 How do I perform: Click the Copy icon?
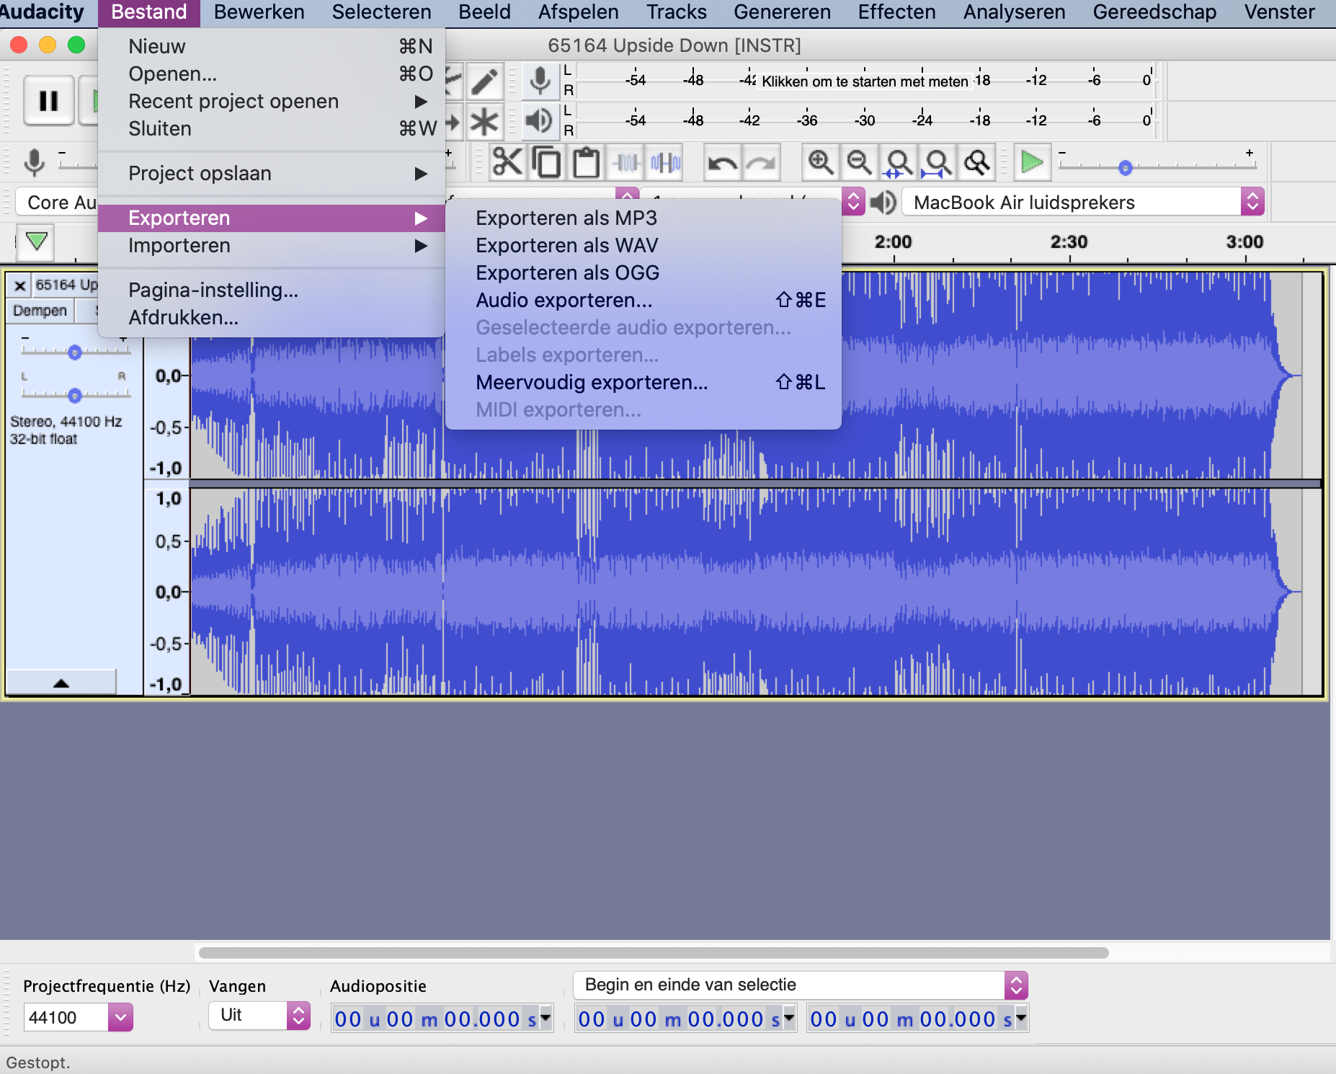pyautogui.click(x=547, y=162)
